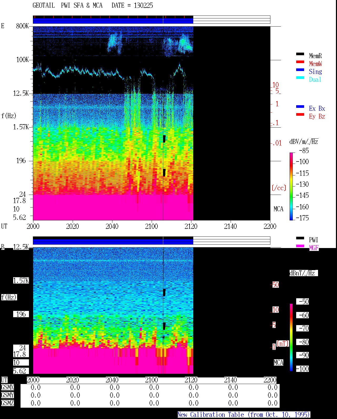
Task: Click the 'GSMY' row label
Action: (x=7, y=395)
